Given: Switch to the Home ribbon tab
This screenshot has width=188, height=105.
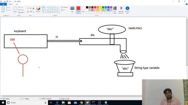Looking at the screenshot, I should (x=10, y=4).
